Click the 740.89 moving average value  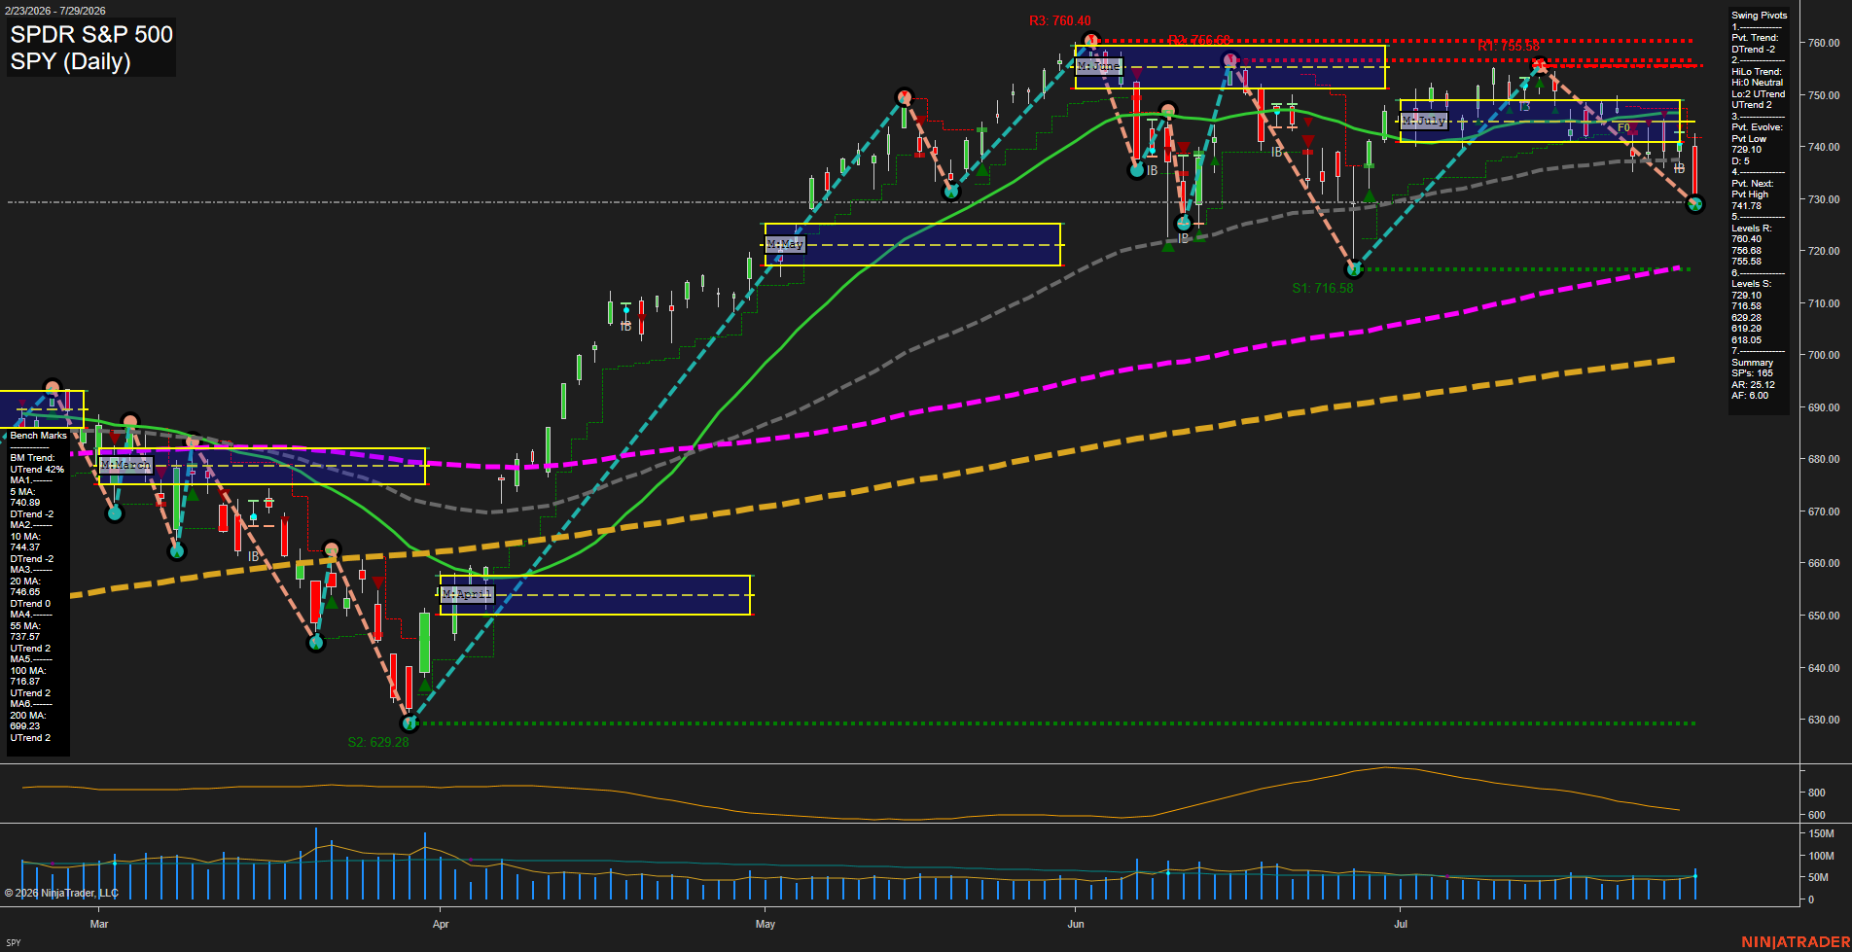(25, 503)
